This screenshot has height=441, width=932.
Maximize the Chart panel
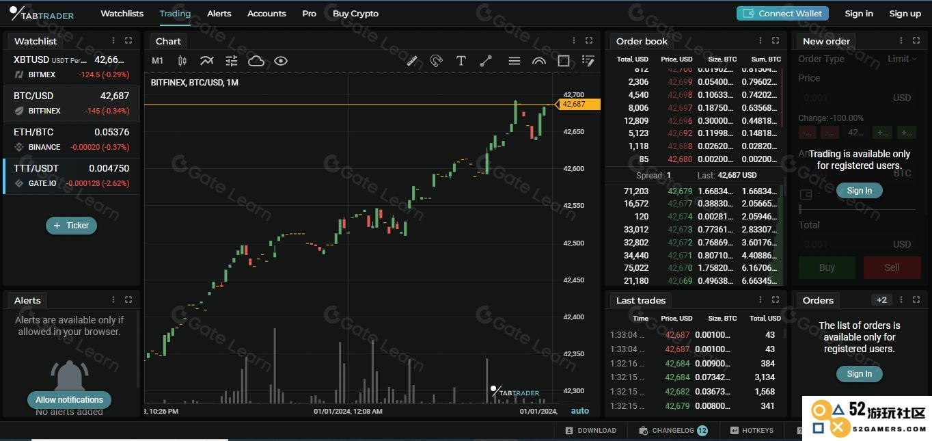pos(589,41)
